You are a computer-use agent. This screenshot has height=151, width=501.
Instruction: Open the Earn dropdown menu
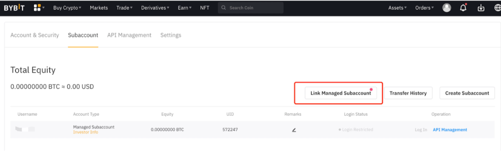[x=185, y=8]
